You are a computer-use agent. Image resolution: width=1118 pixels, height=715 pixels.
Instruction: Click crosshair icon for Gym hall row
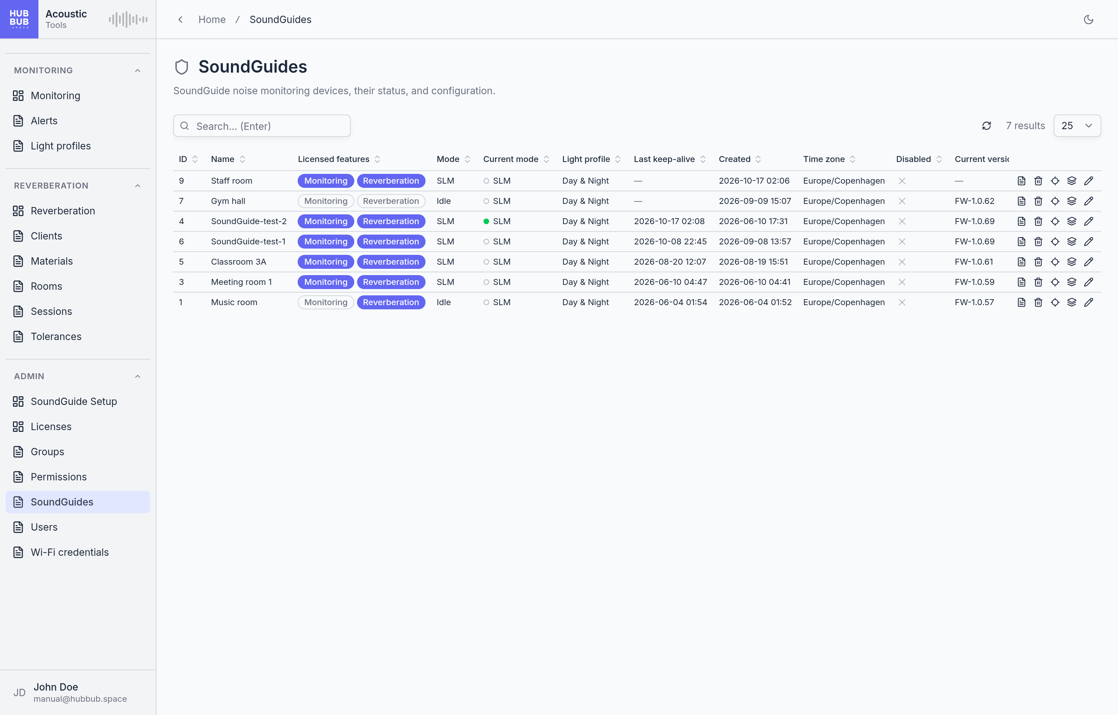click(1055, 201)
